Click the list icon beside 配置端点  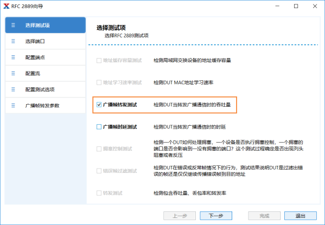point(13,57)
